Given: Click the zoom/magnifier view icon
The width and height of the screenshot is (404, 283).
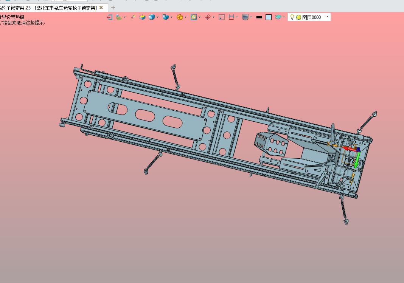Looking at the screenshot, I should (194, 17).
